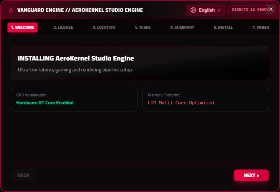Viewport: 280px width, 192px height.
Task: Jump to the 5. Summary step
Action: click(182, 28)
